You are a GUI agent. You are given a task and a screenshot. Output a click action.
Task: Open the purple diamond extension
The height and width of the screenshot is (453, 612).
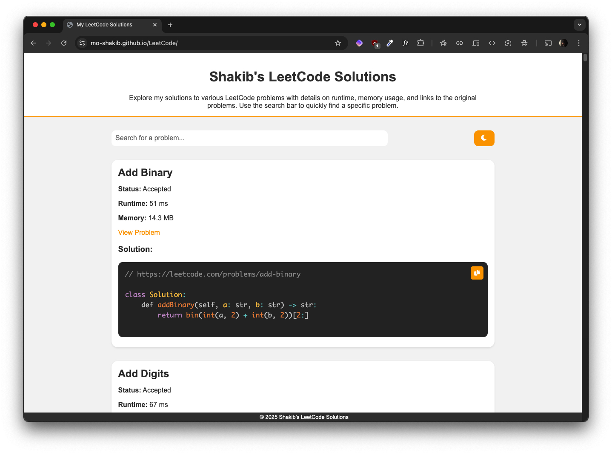(359, 43)
